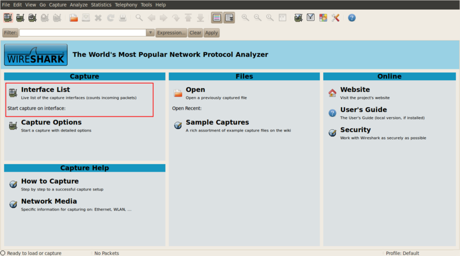Image resolution: width=460 pixels, height=256 pixels.
Task: Save the capture file toolbar icon
Action: coord(86,18)
